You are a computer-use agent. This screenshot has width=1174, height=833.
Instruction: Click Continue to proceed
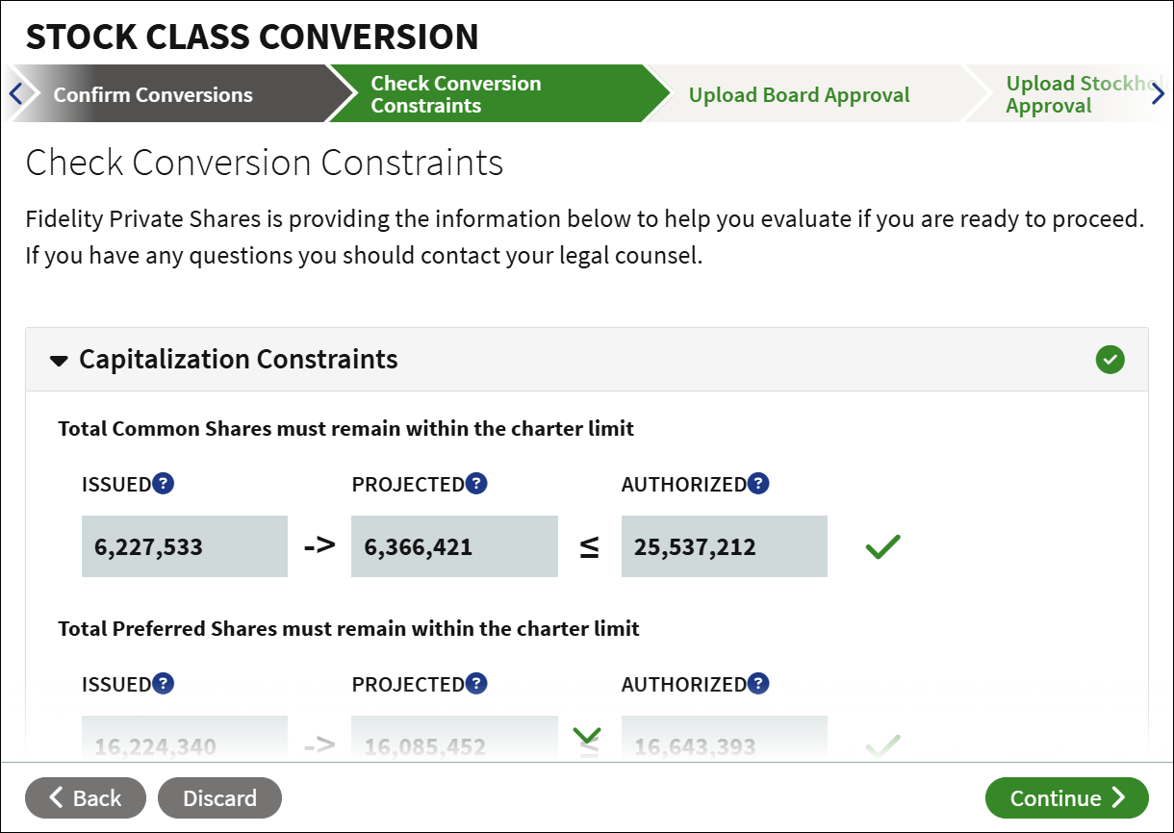1067,798
